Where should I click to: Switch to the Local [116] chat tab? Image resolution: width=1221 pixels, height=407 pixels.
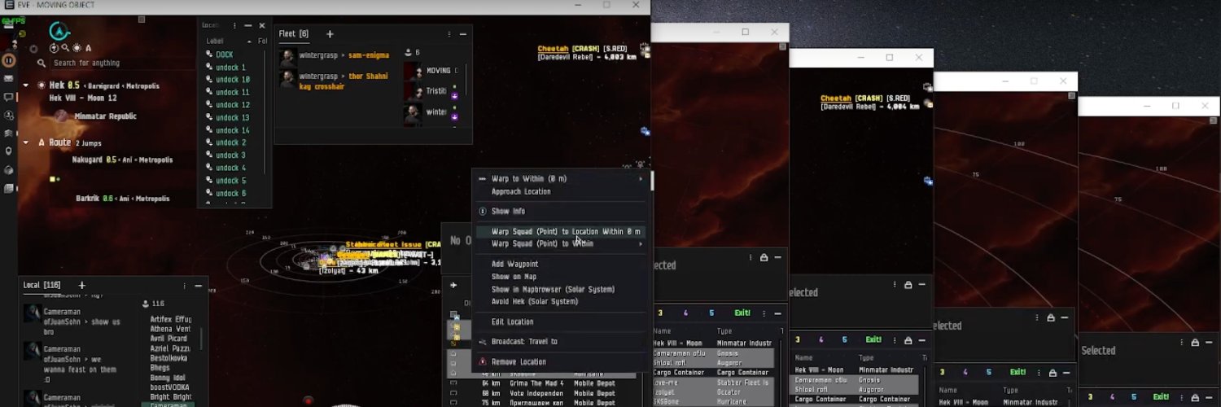click(43, 285)
